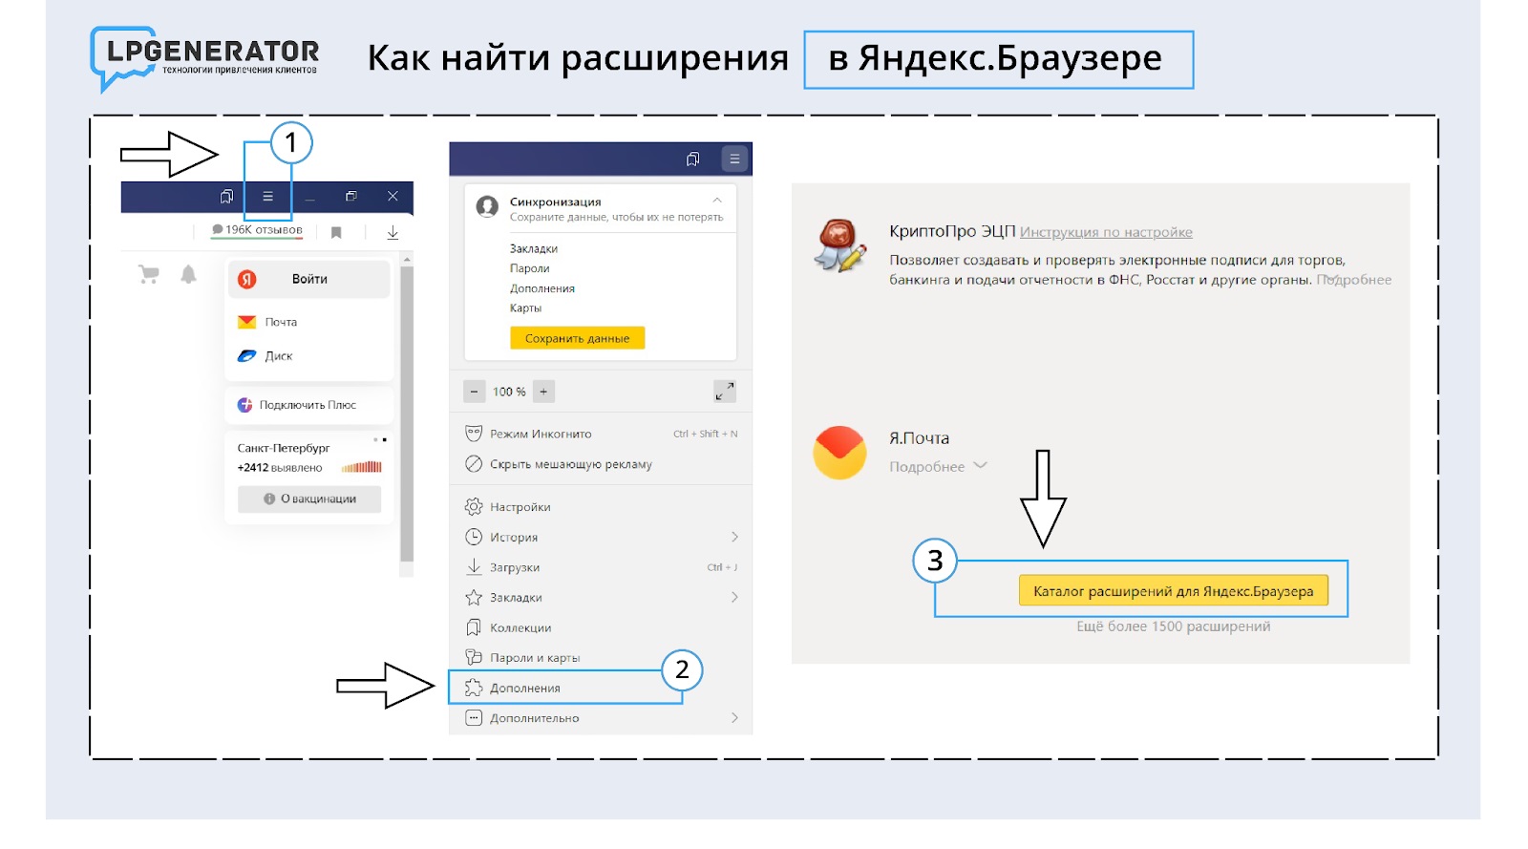
Task: Click the red Yandex Я logo icon
Action: click(x=247, y=279)
